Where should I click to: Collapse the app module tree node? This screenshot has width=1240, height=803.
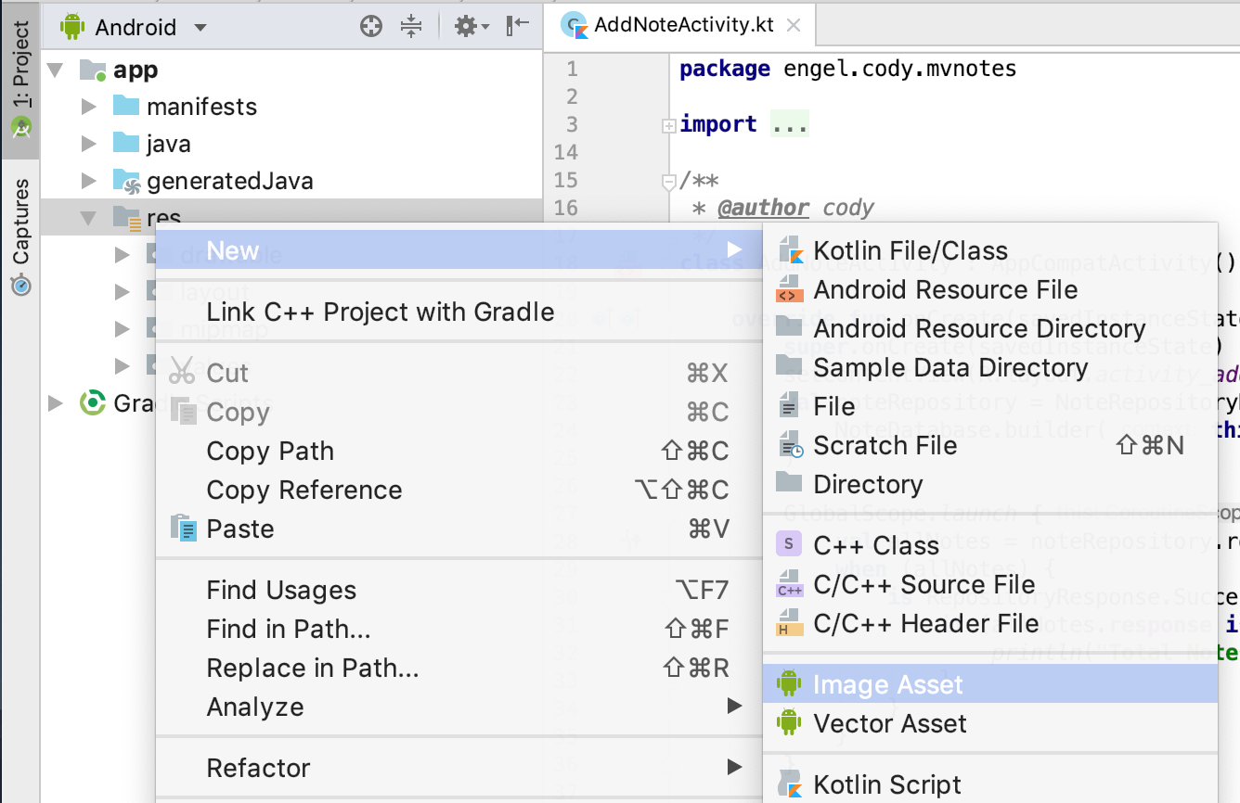click(x=56, y=70)
